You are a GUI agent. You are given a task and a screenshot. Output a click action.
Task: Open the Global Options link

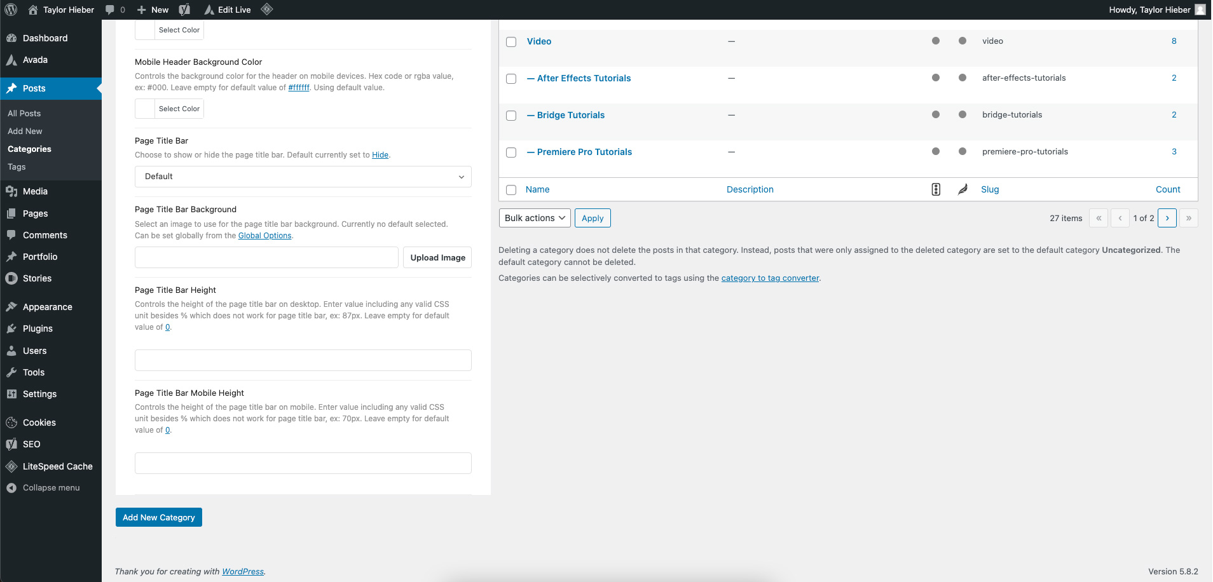264,236
